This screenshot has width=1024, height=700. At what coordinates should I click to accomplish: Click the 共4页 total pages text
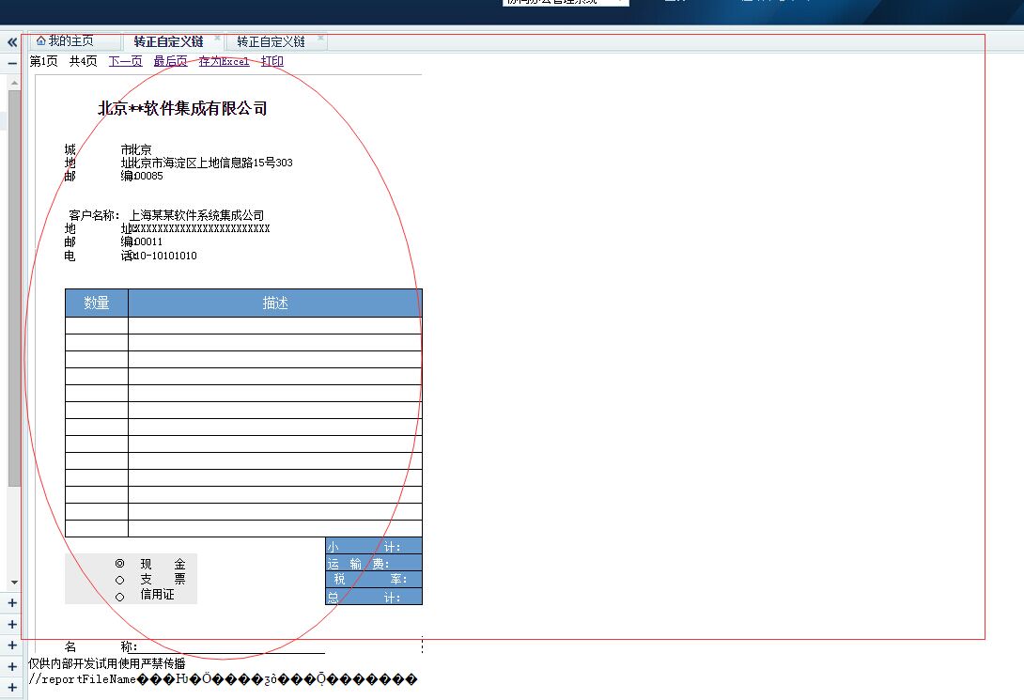pos(83,61)
